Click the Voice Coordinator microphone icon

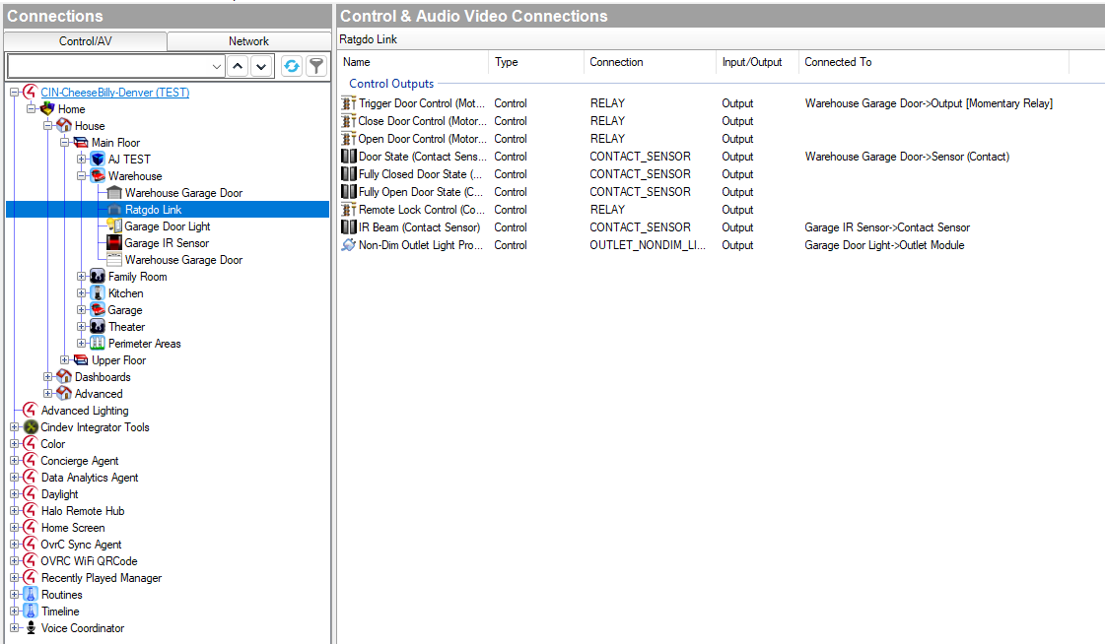[x=31, y=628]
